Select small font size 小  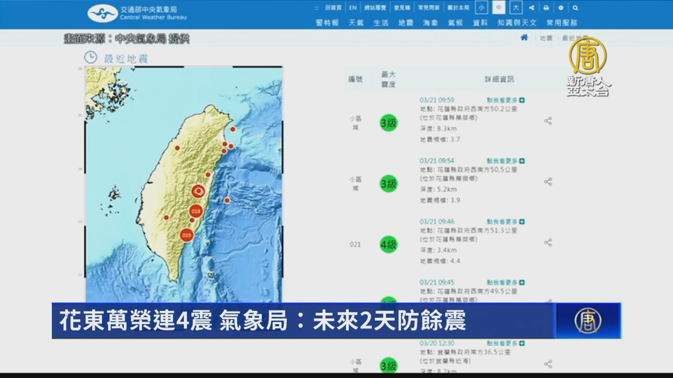pyautogui.click(x=481, y=8)
